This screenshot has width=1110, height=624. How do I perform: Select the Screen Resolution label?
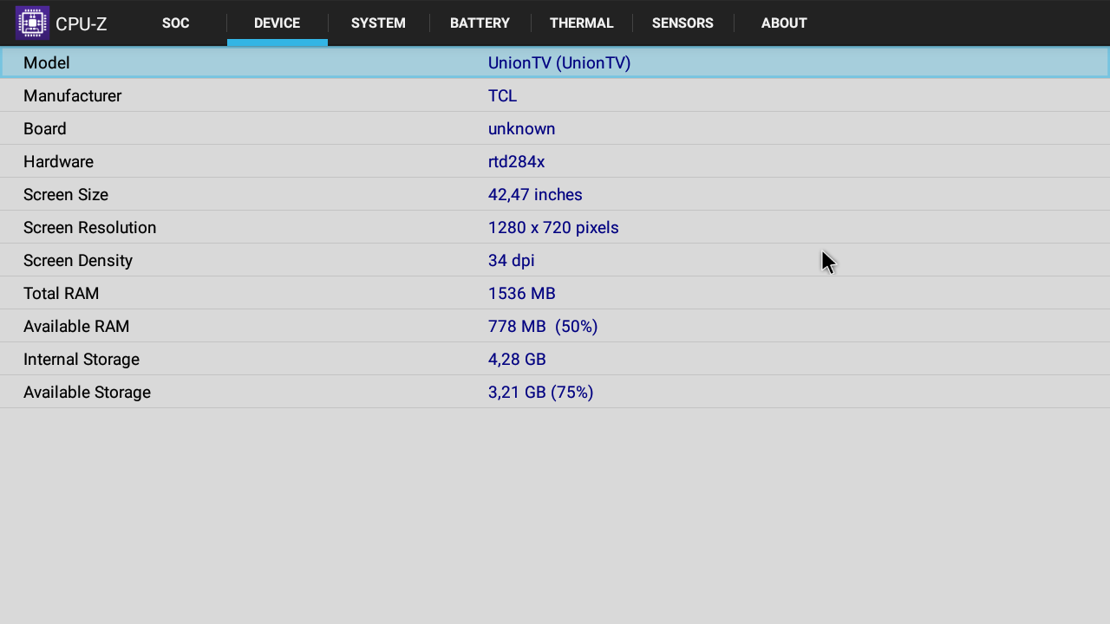click(90, 228)
